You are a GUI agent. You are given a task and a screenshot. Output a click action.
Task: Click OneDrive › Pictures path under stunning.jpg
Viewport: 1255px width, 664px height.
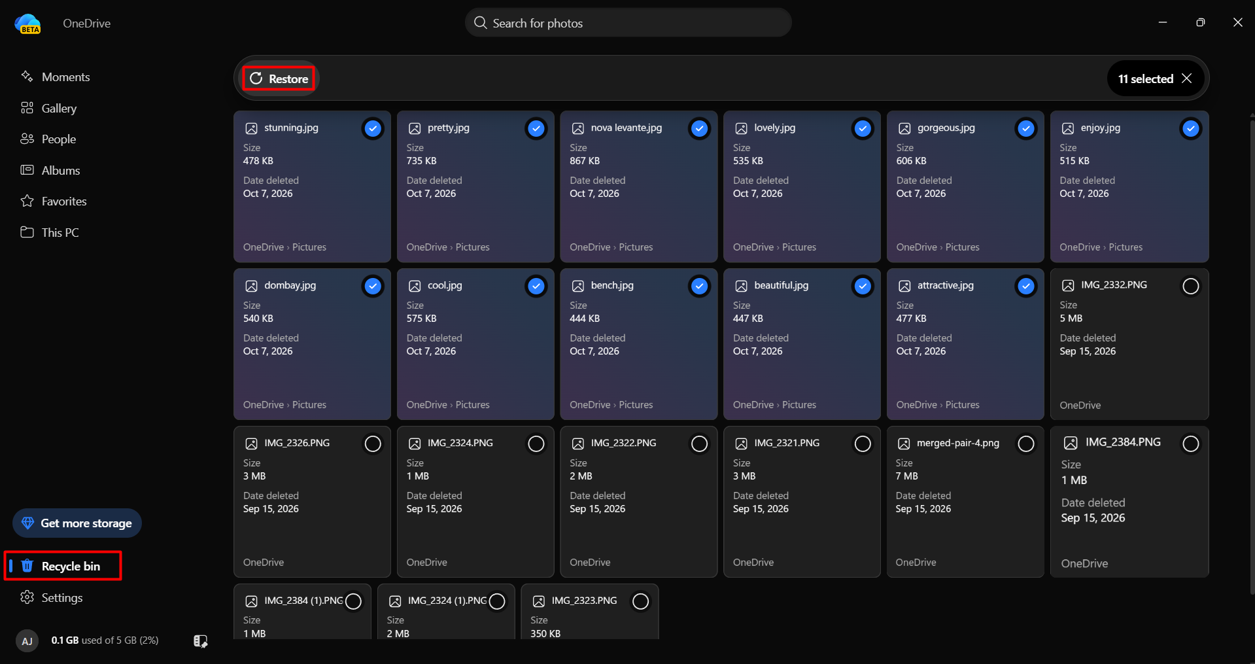pos(284,247)
